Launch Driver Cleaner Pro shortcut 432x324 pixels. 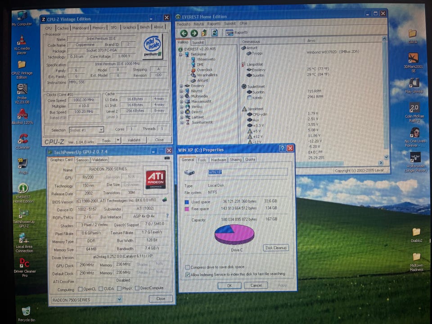tap(24, 267)
